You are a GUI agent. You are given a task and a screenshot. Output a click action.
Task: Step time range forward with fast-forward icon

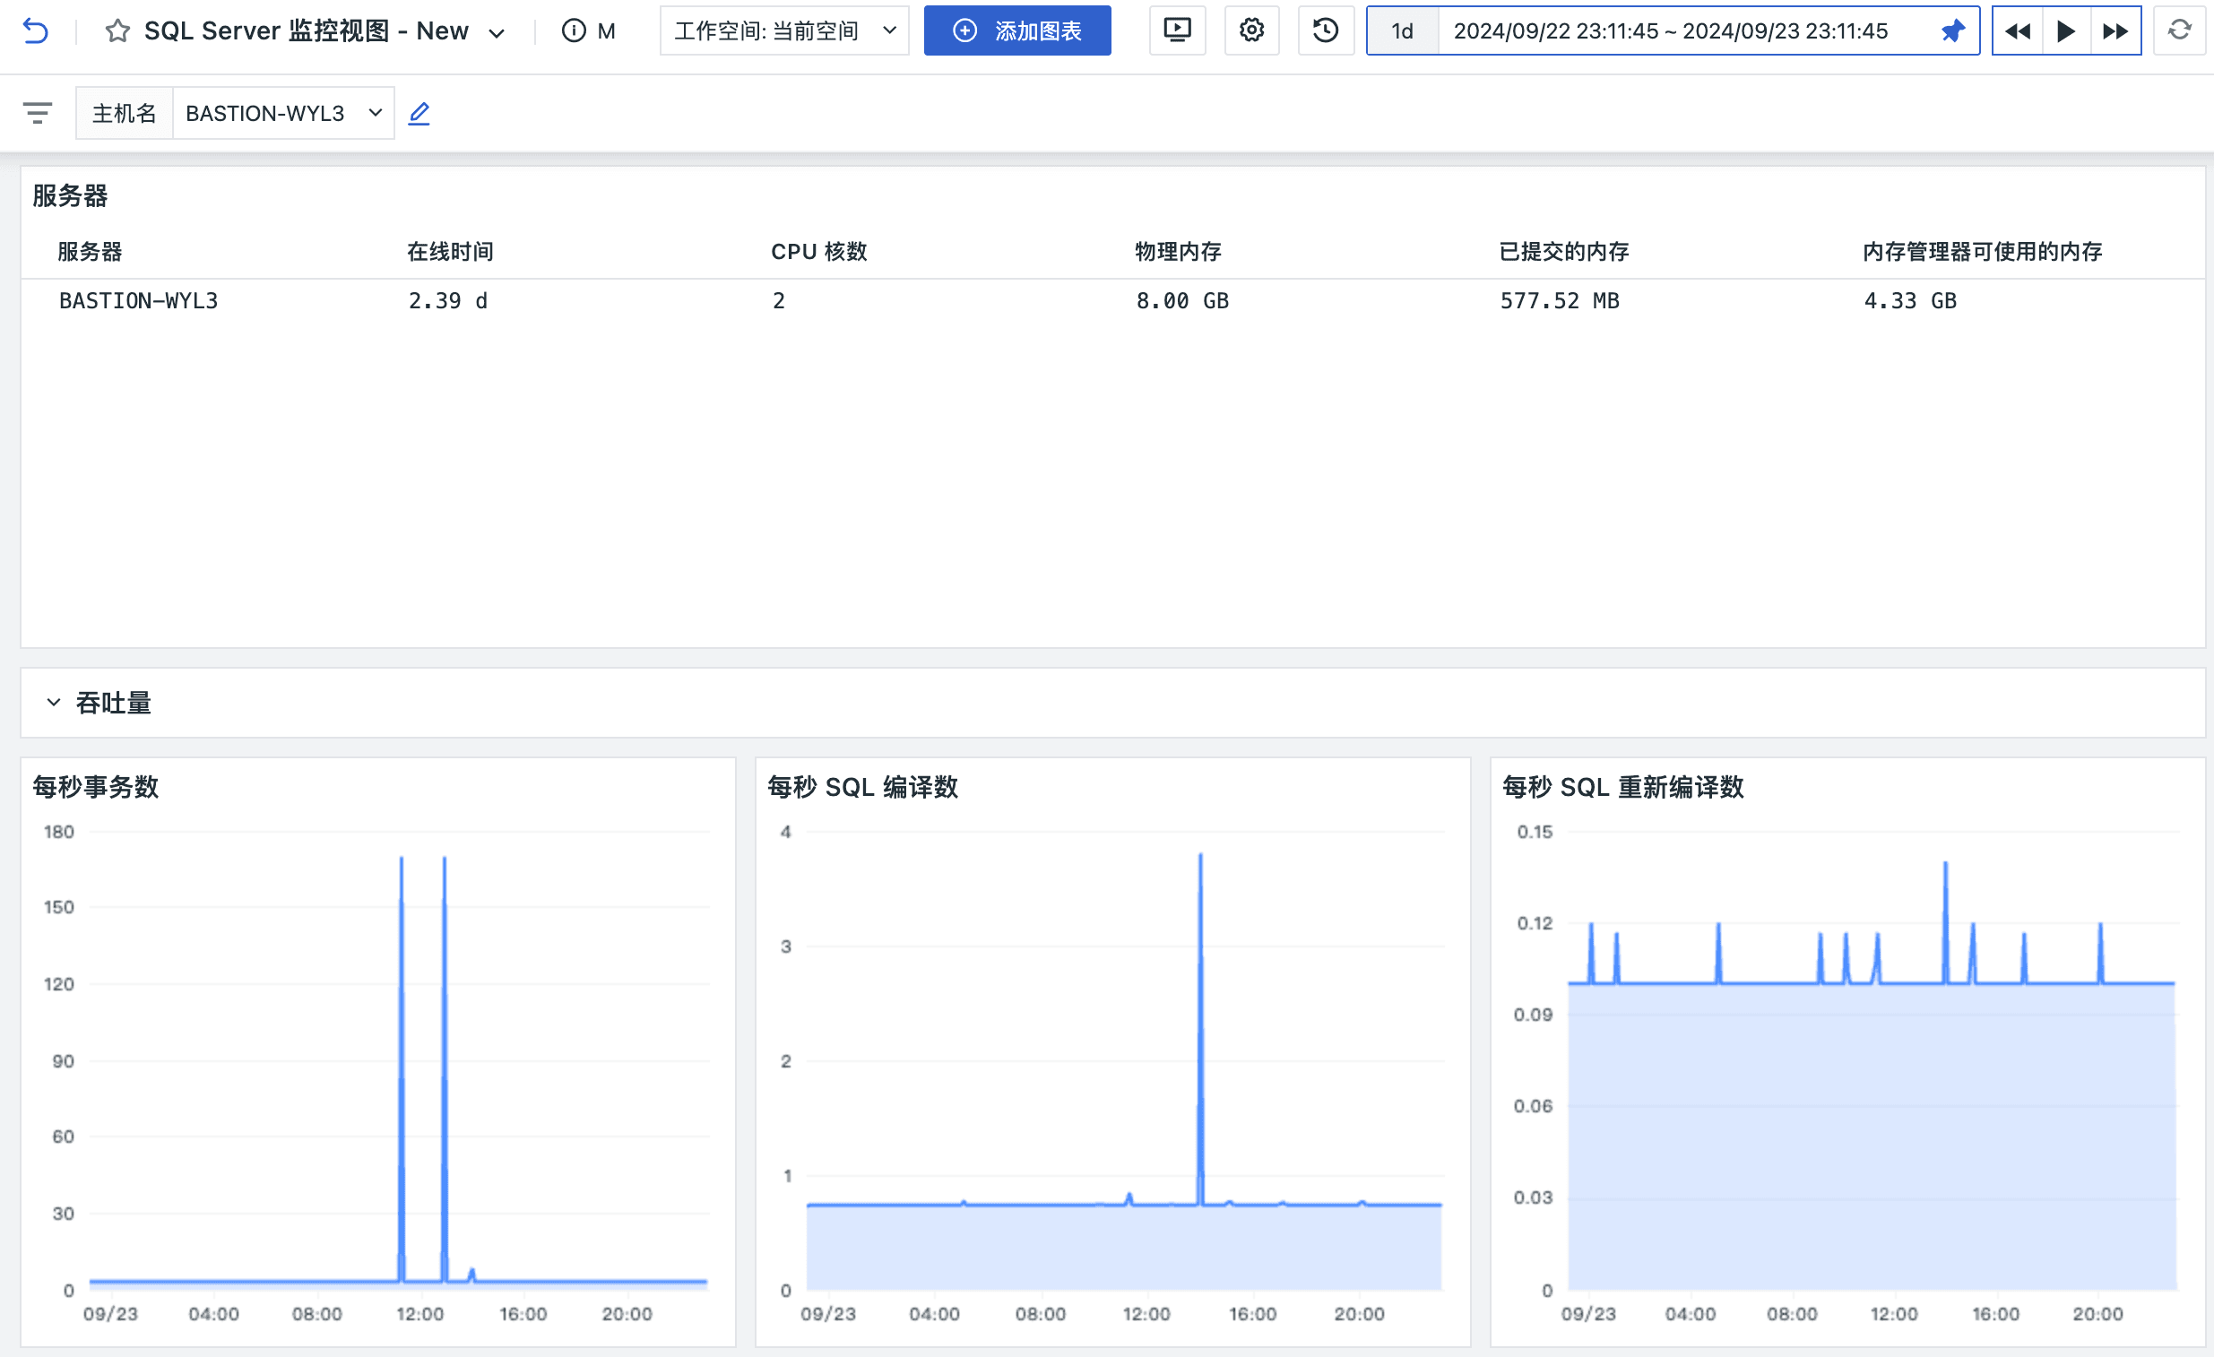[2115, 30]
